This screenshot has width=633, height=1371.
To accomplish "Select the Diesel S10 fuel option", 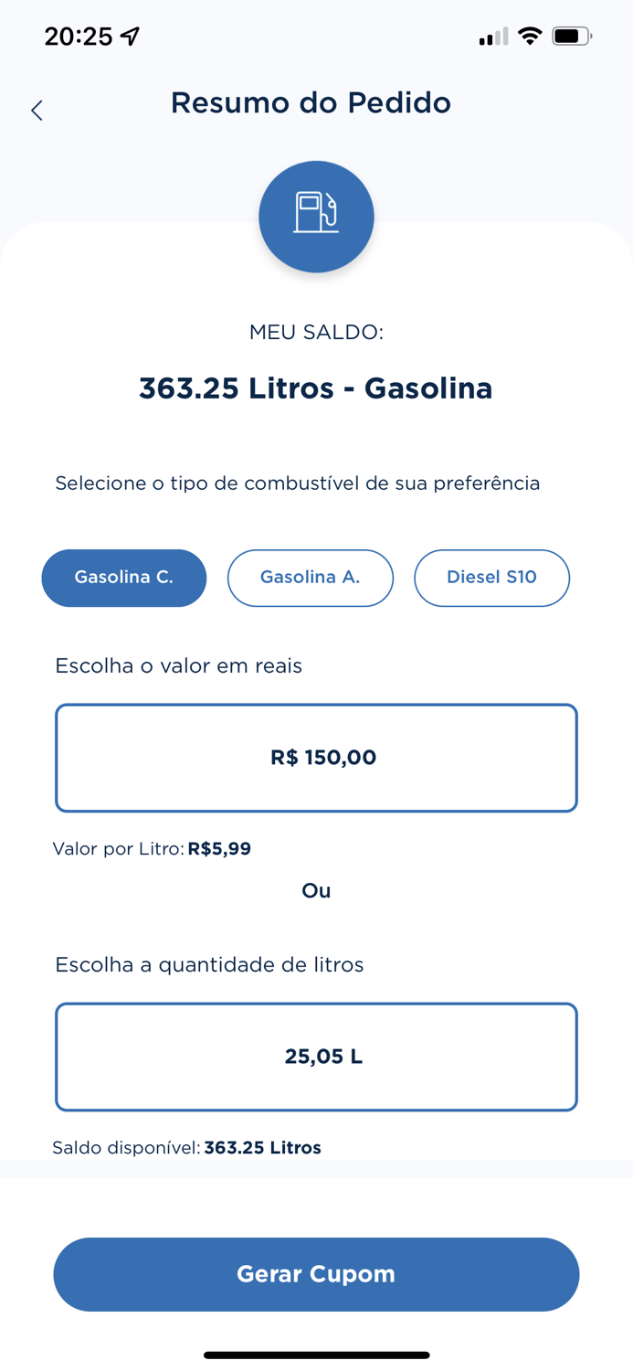I will 491,578.
